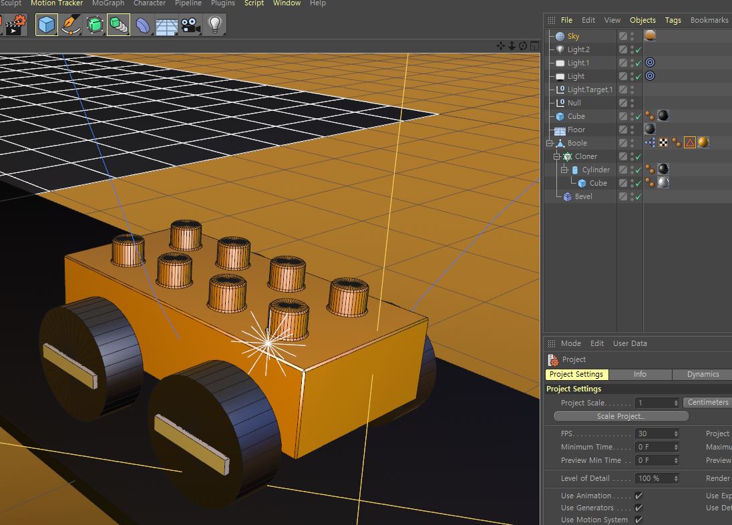Click the Scale Project button
732x525 pixels.
pos(620,416)
